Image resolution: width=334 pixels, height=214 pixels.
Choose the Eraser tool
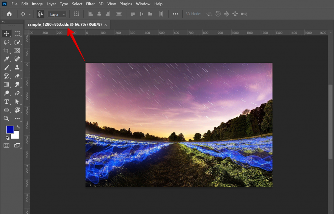[17, 76]
